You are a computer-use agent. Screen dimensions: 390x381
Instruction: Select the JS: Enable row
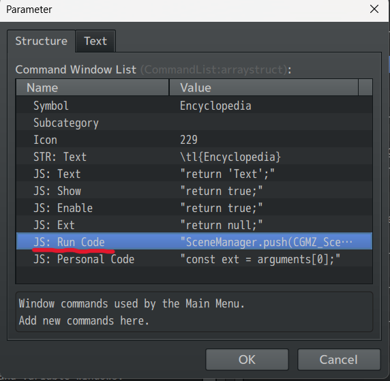(x=194, y=208)
